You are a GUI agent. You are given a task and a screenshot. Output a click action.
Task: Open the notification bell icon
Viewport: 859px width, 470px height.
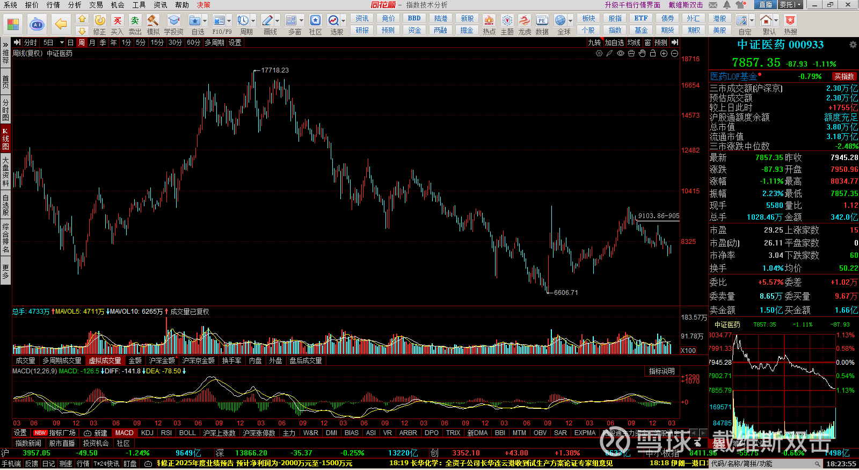(x=726, y=5)
